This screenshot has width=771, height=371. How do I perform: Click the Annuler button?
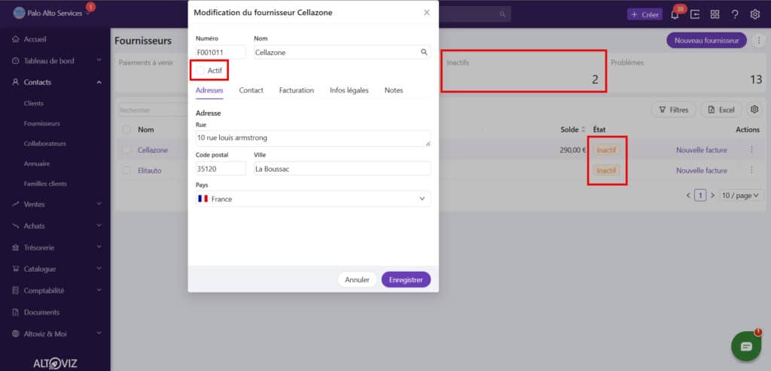coord(357,279)
